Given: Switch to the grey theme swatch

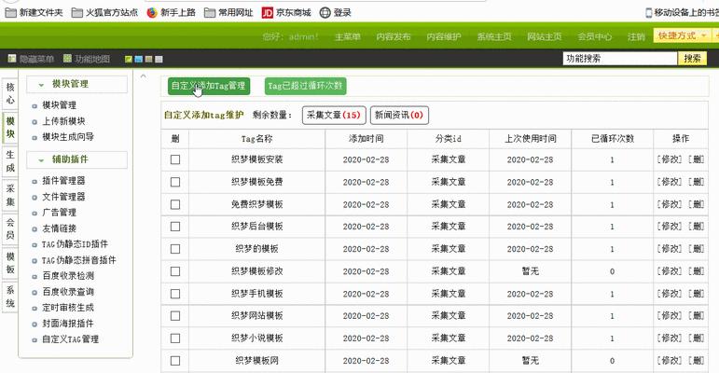Looking at the screenshot, I should [x=159, y=59].
